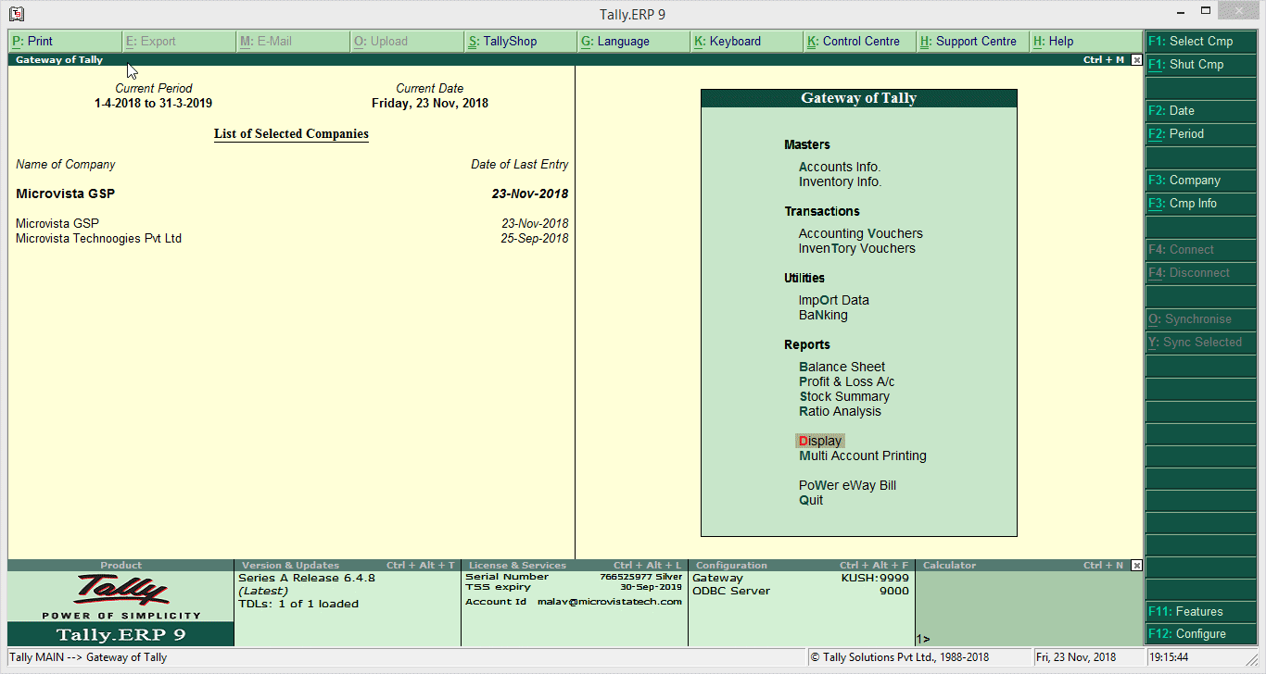Click the Account Id email address
This screenshot has width=1266, height=674.
click(610, 601)
